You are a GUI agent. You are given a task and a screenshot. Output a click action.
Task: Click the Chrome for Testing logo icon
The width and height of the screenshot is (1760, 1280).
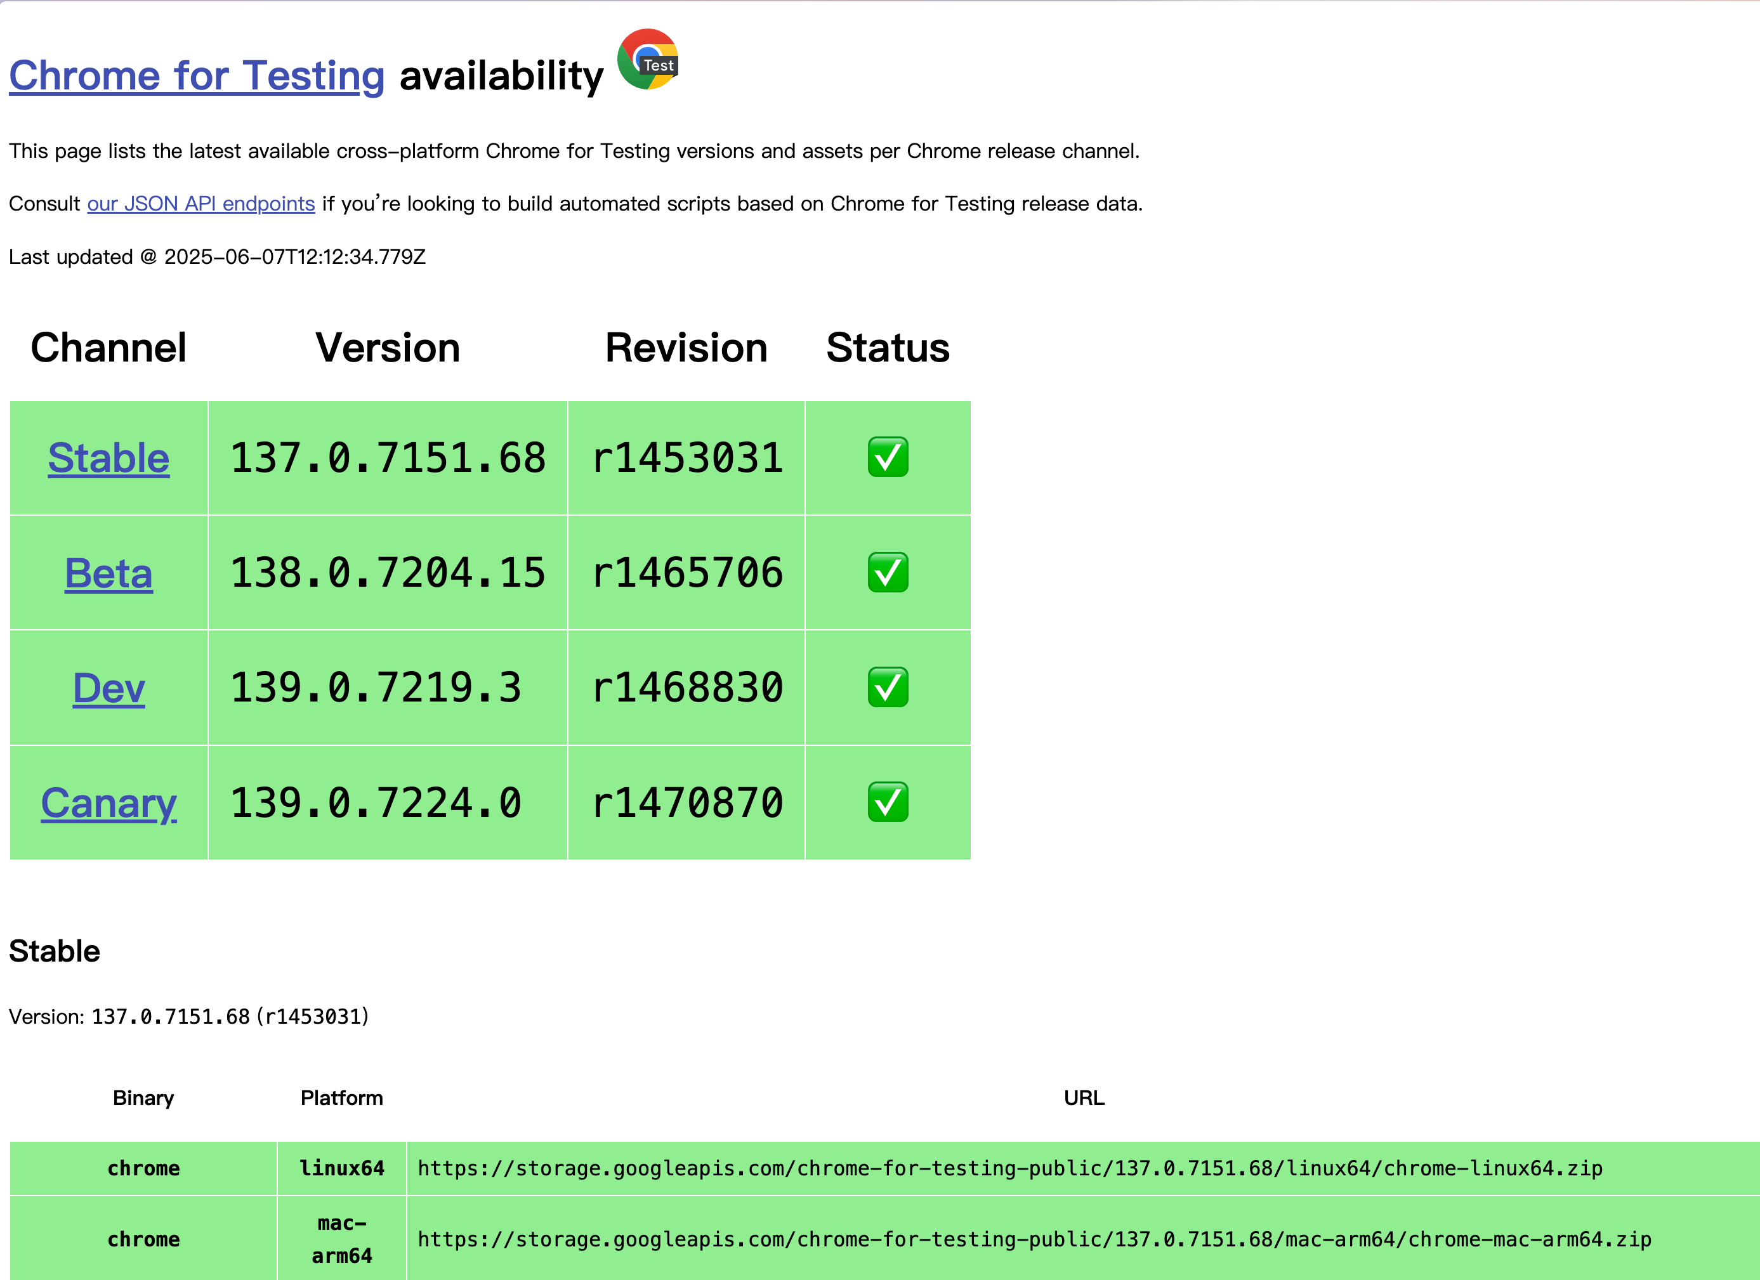[648, 60]
